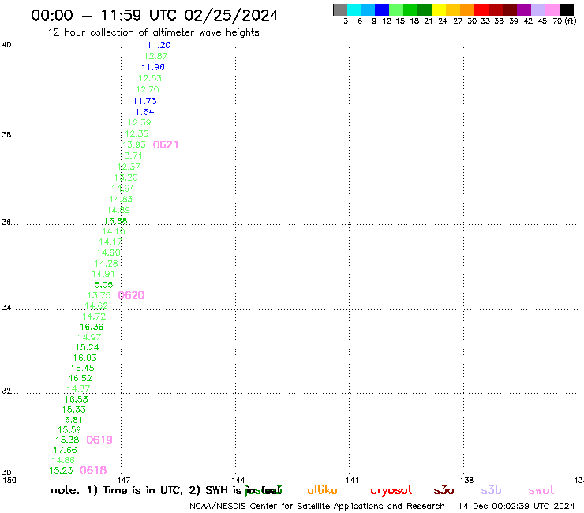
Task: Select the bright red legend swatch
Action: (481, 9)
